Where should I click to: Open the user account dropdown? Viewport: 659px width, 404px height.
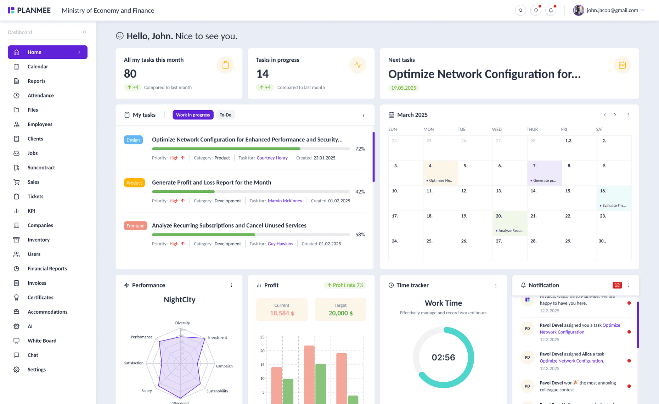[x=609, y=10]
